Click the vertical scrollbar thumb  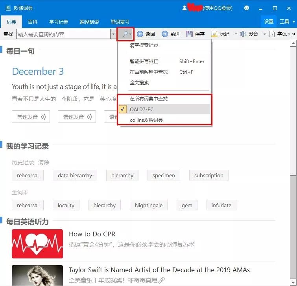pyautogui.click(x=293, y=227)
